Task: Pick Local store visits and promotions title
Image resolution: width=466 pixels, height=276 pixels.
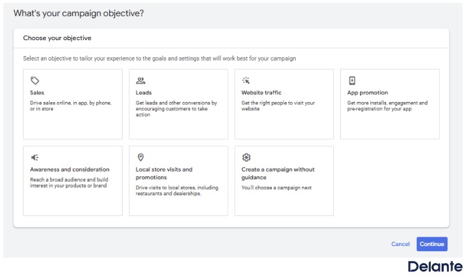Action: pos(164,173)
